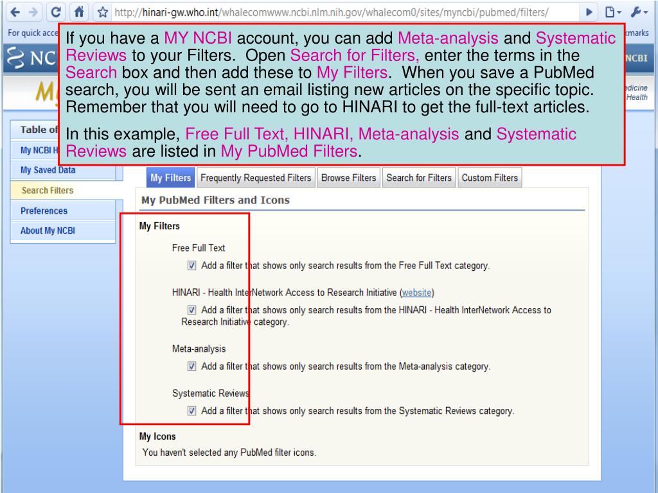Open the HINARI website link
The height and width of the screenshot is (493, 658).
416,292
